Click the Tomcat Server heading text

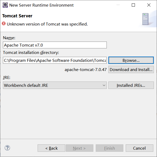click(x=17, y=16)
